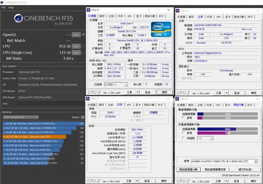Open reference CPU dropdown showing i7-3960X
This screenshot has width=263, height=184.
tap(224, 161)
